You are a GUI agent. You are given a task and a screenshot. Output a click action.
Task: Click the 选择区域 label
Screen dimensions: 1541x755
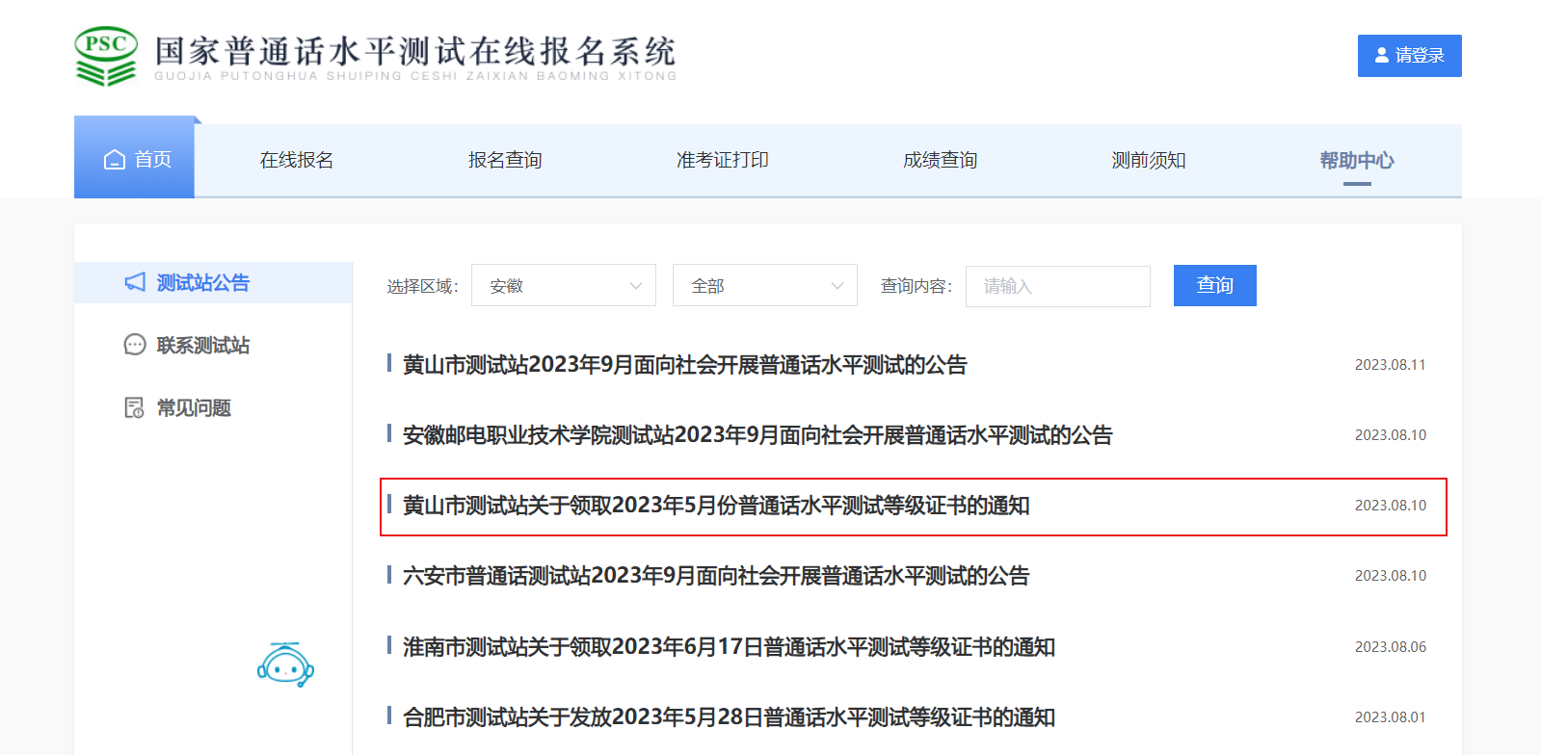(423, 286)
